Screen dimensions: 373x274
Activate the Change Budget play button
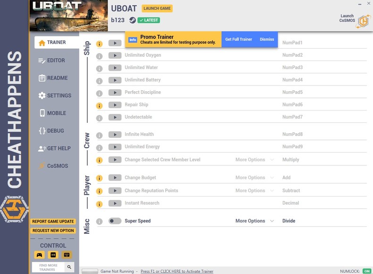point(115,178)
